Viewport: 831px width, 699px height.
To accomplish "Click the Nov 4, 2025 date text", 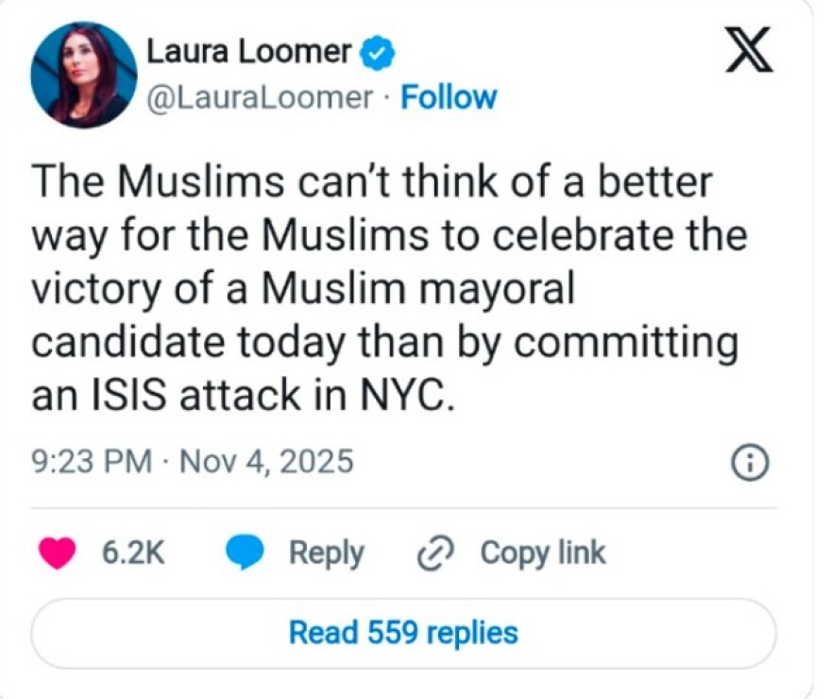I will [266, 462].
